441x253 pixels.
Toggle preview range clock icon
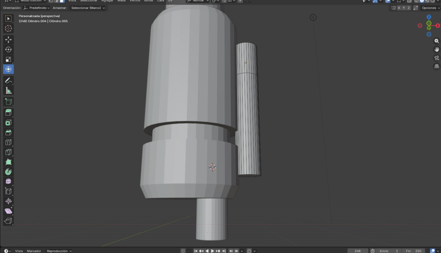[373, 251]
